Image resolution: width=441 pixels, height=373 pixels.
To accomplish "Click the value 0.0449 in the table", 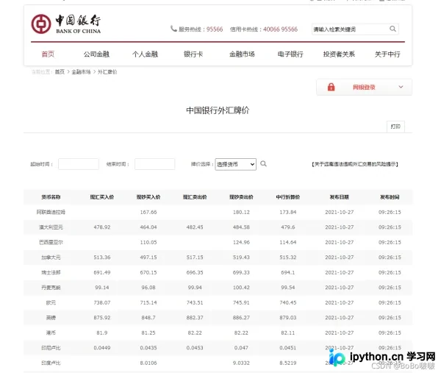I will [102, 348].
